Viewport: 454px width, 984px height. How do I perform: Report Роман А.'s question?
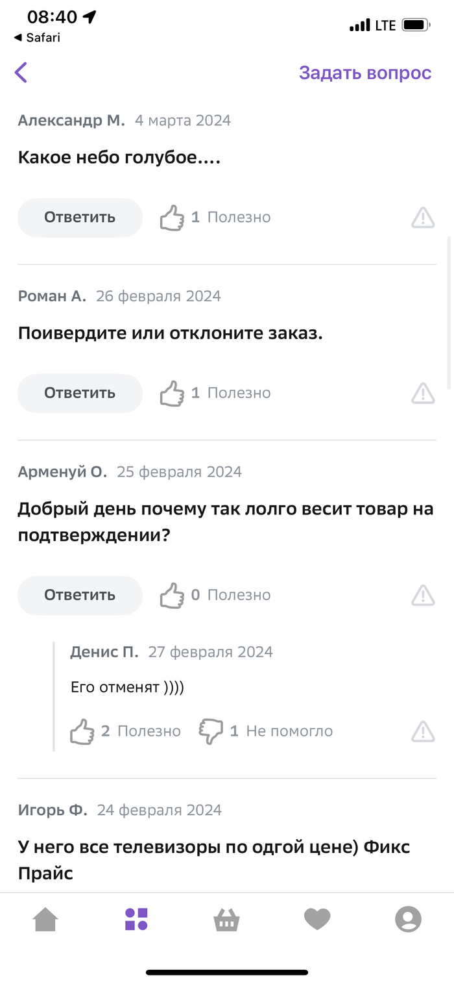pyautogui.click(x=423, y=393)
